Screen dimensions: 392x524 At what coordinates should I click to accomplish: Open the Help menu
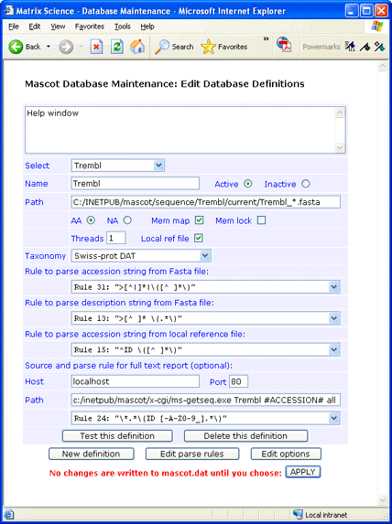(147, 27)
